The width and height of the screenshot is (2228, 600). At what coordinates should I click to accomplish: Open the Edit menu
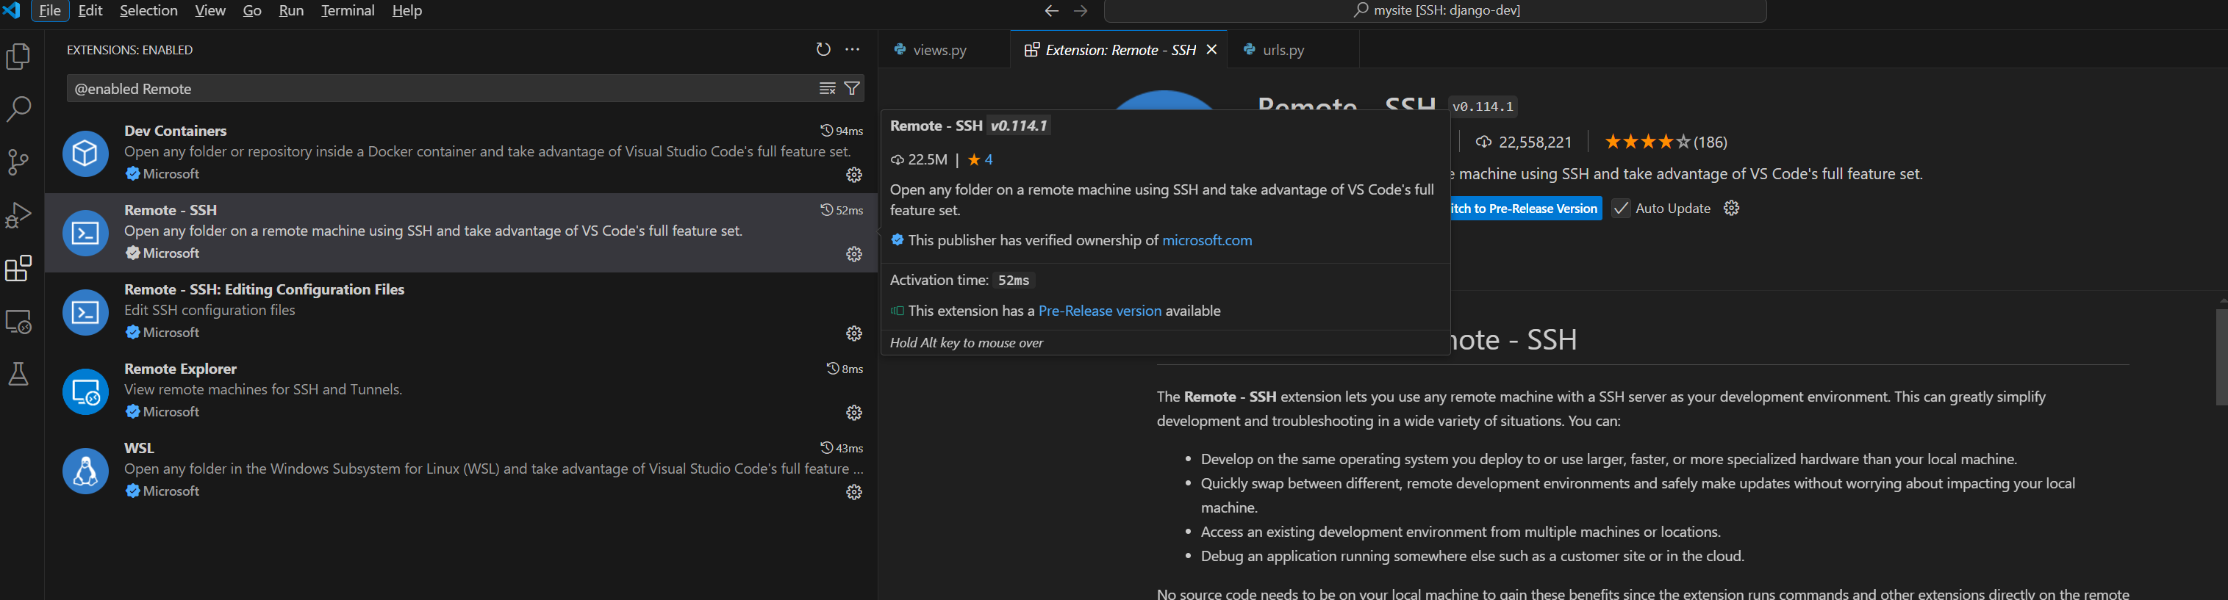coord(90,10)
